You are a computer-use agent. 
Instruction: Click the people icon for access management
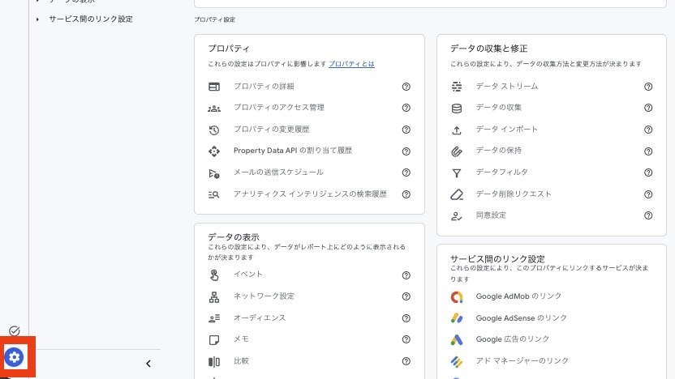[x=214, y=109]
